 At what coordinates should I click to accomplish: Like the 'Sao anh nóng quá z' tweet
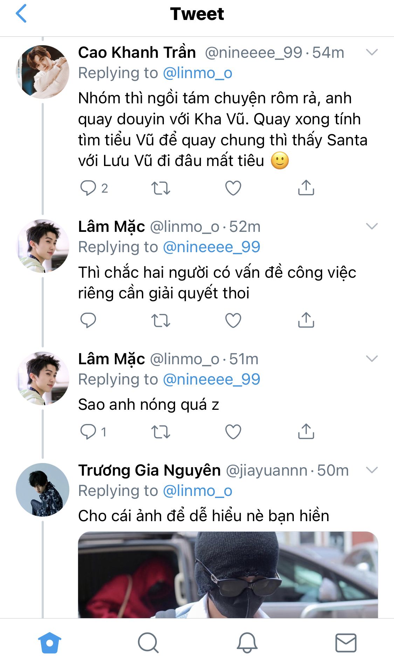click(x=233, y=431)
